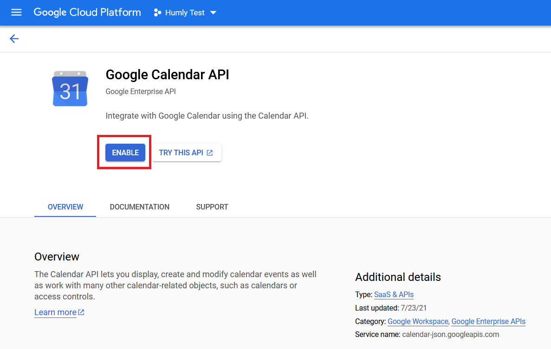Click the Google Cloud Platform logo

(x=87, y=13)
